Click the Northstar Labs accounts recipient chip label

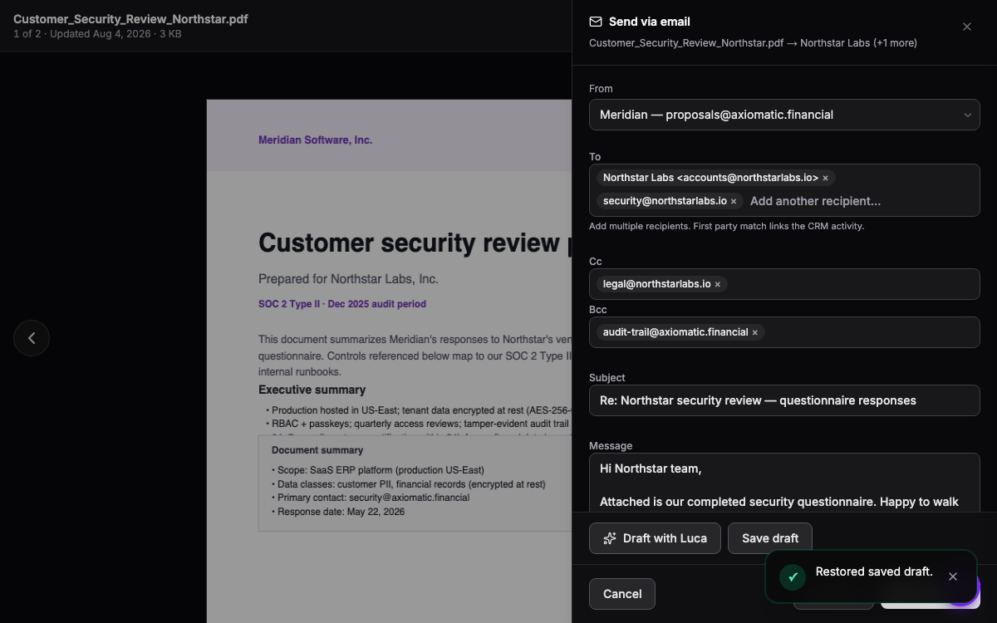coord(710,178)
